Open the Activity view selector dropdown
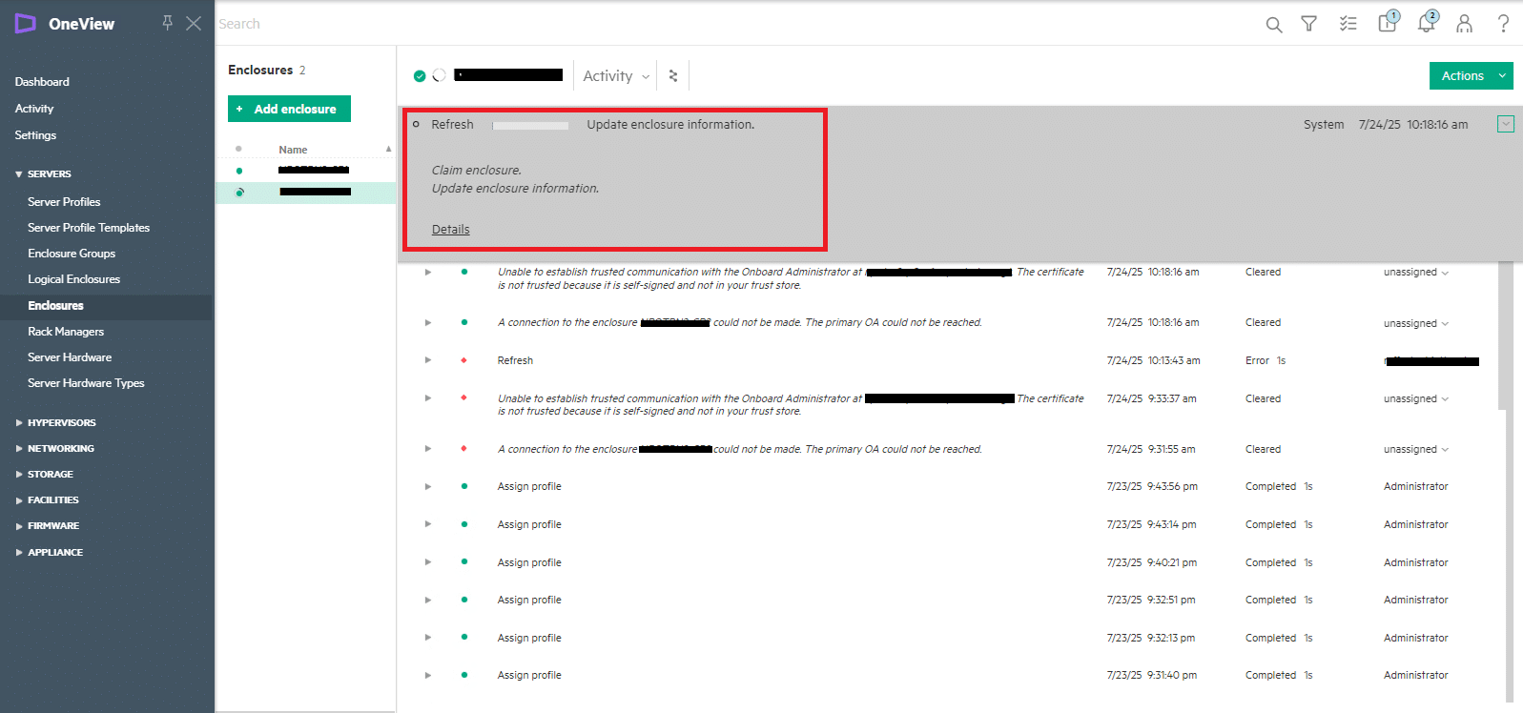Screen dimensions: 1523x713 coord(616,75)
